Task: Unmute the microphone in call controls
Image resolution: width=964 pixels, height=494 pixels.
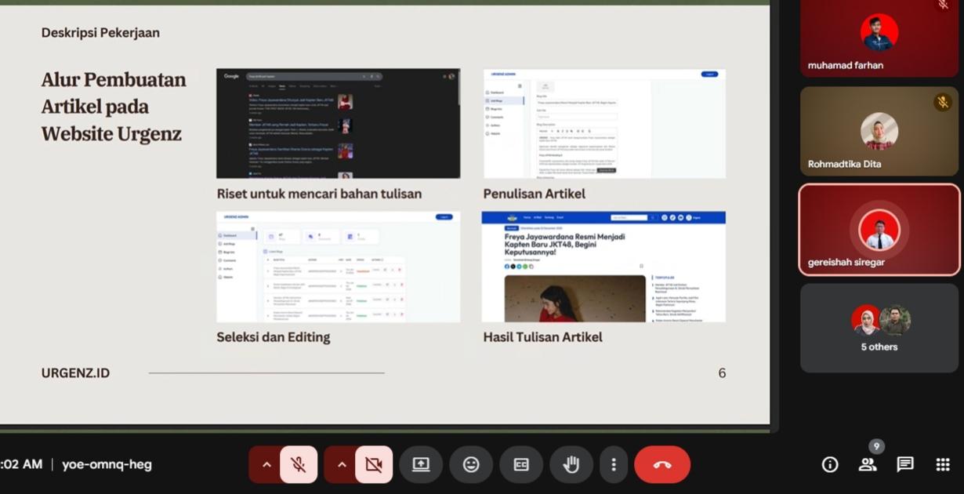Action: tap(299, 464)
